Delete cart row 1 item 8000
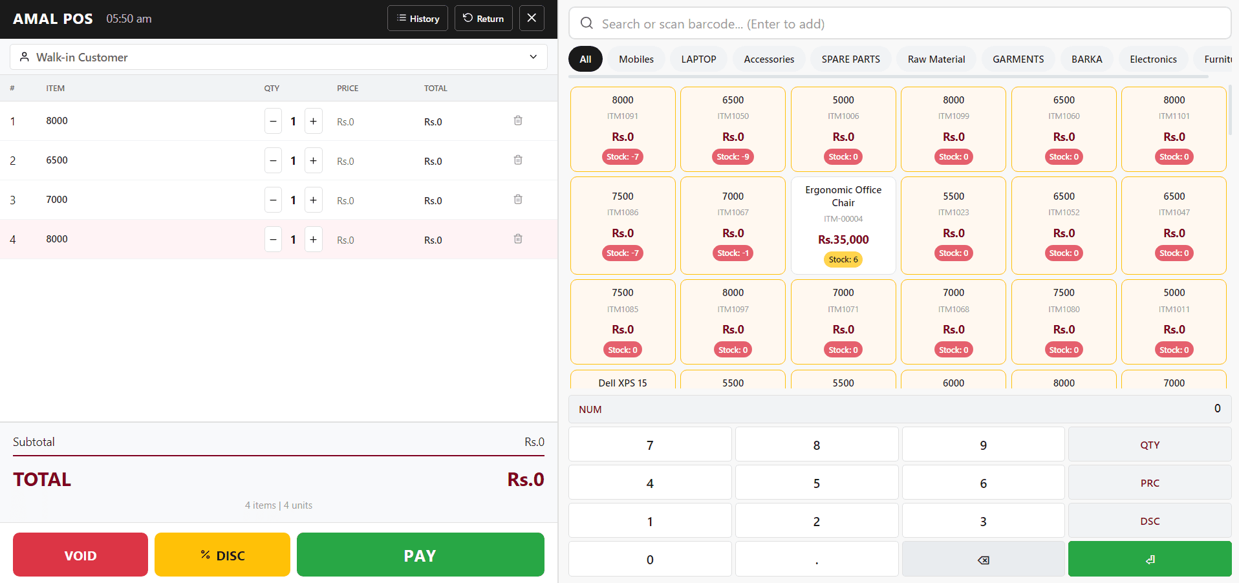 point(518,121)
